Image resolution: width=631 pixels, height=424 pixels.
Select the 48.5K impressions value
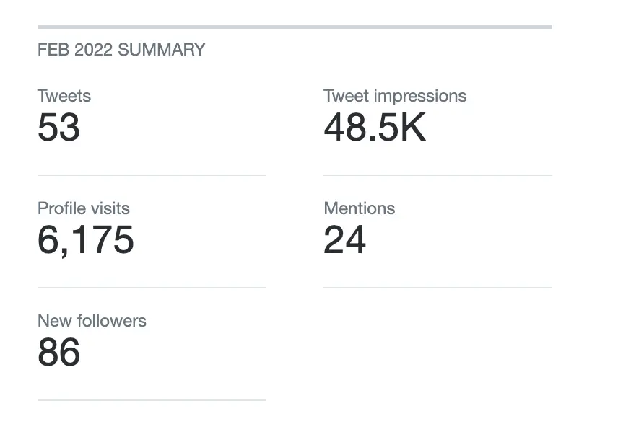375,128
